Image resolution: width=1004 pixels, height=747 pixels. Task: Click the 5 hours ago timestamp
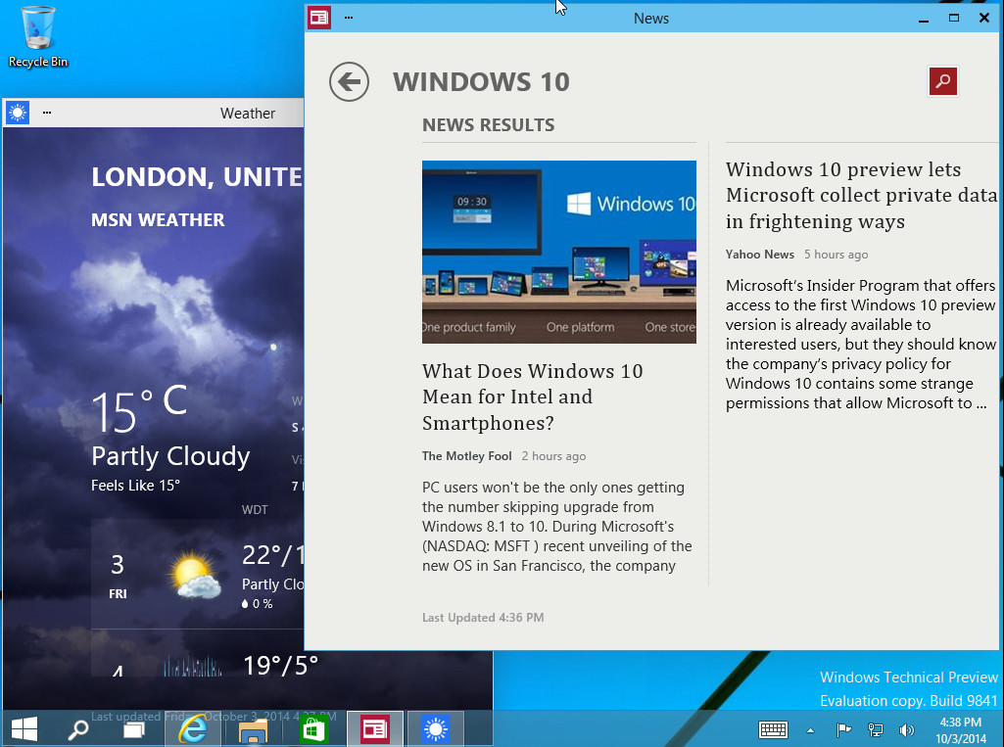pyautogui.click(x=837, y=255)
